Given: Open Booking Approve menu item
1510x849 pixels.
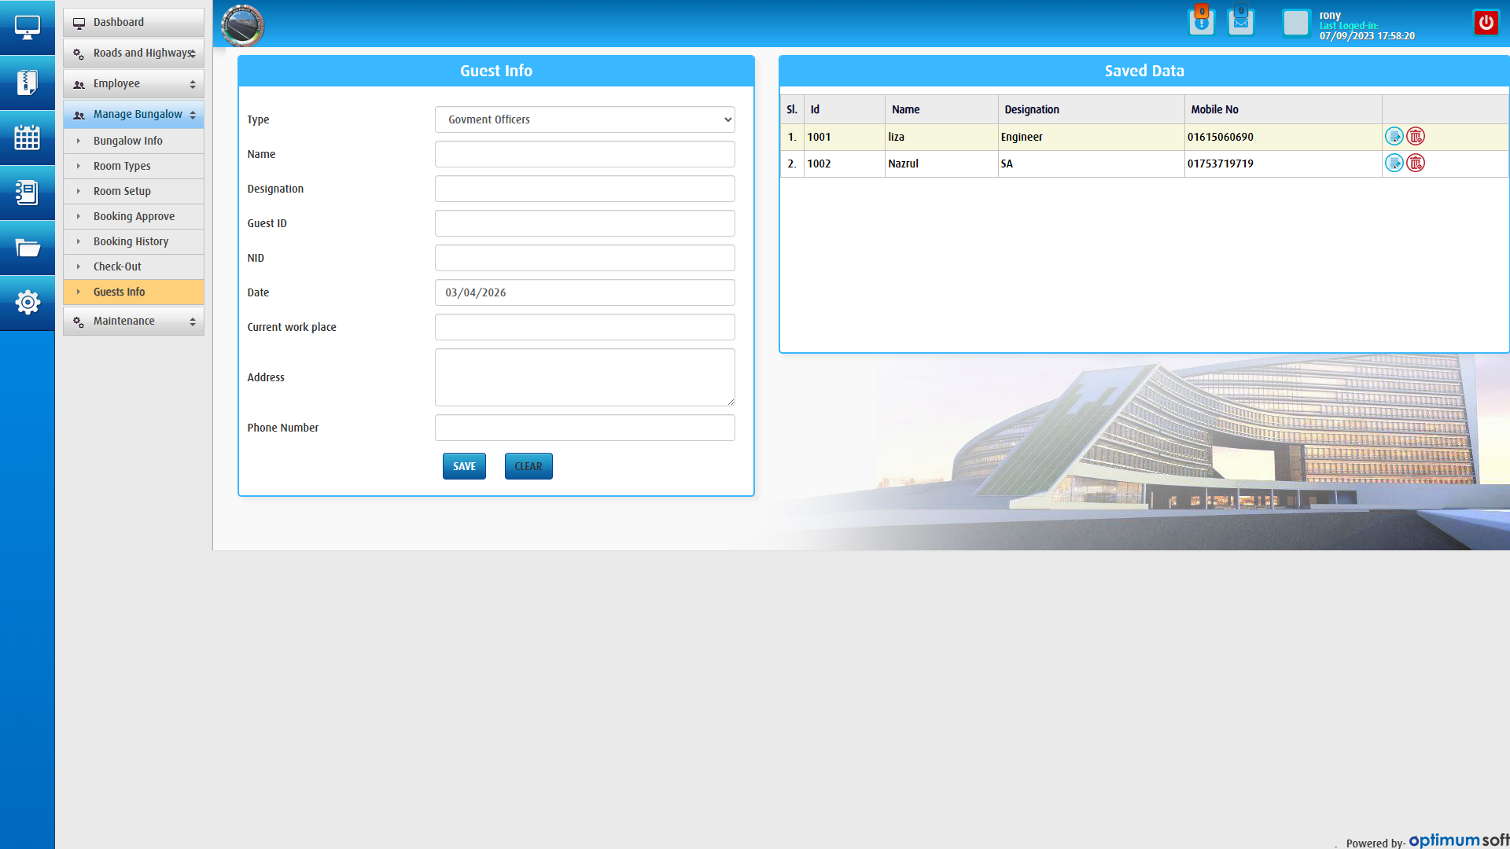Looking at the screenshot, I should 134,216.
